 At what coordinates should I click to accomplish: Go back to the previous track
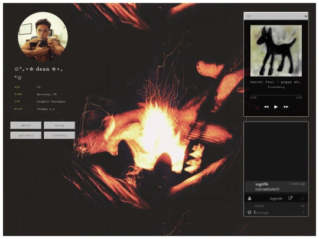[266, 107]
